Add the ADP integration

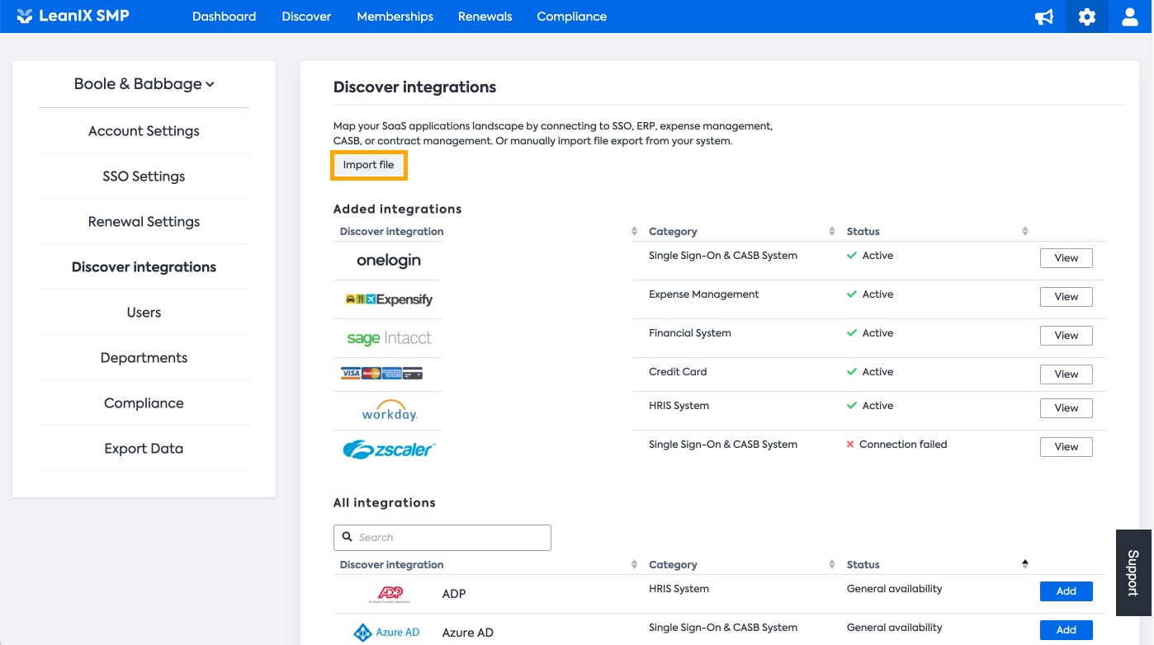[1066, 591]
